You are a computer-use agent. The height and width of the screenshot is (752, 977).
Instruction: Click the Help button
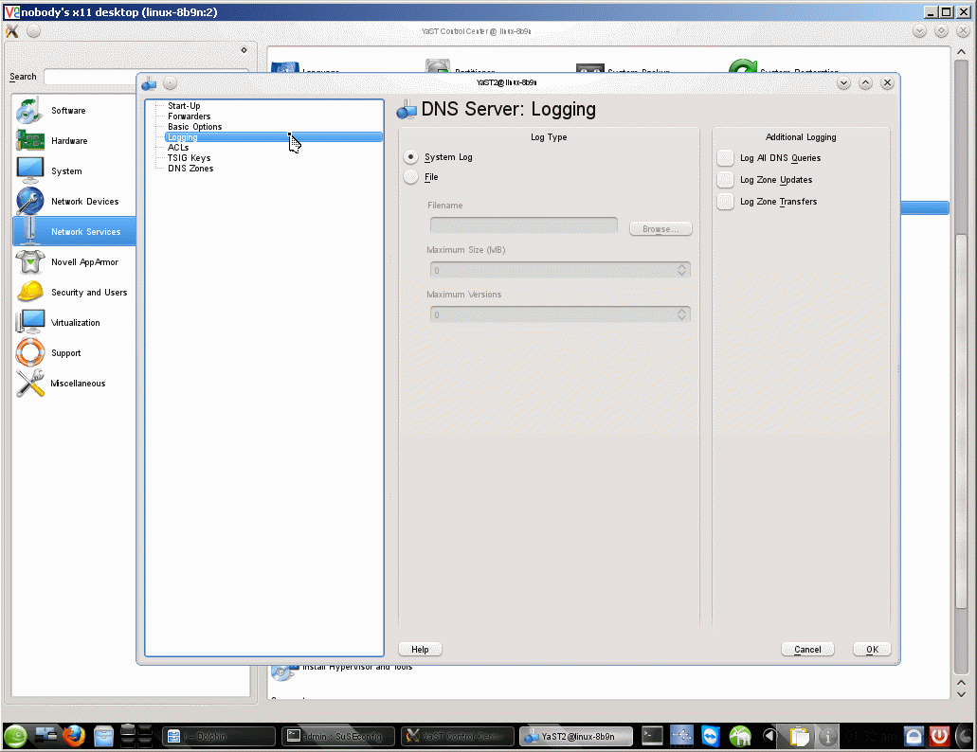pos(420,650)
